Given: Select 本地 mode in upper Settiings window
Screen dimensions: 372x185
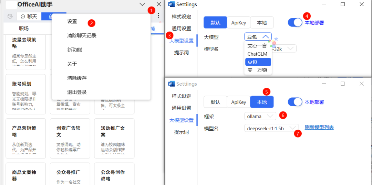Looking at the screenshot, I should [262, 23].
